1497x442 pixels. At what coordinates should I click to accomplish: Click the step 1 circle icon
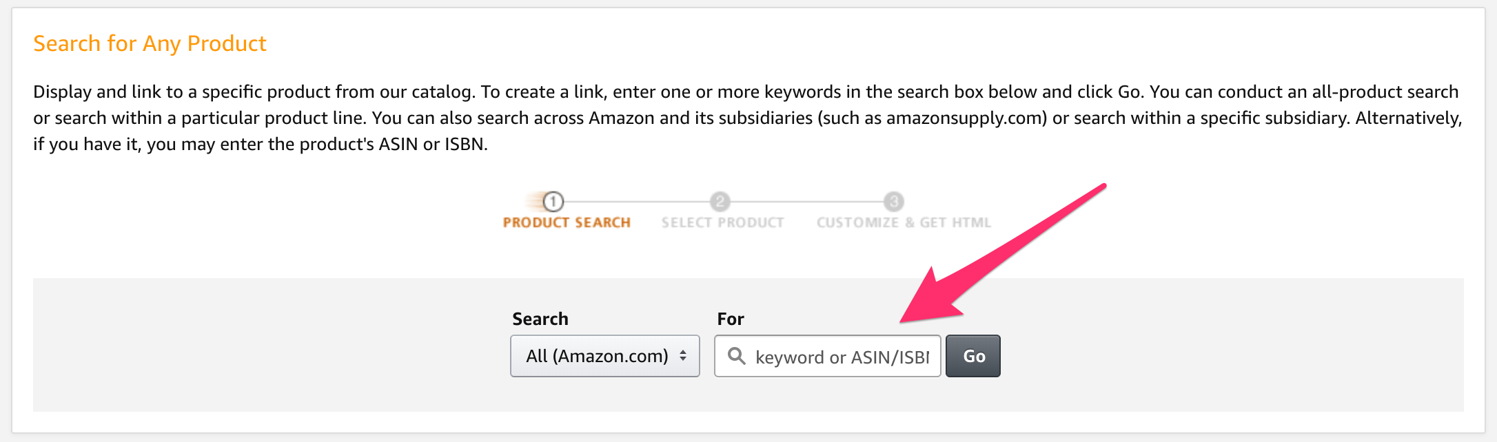pyautogui.click(x=553, y=202)
